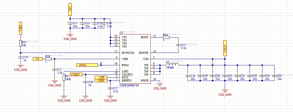This screenshot has width=293, height=112.
Task: Select the output capacitor C21 symbol
Action: click(x=225, y=76)
